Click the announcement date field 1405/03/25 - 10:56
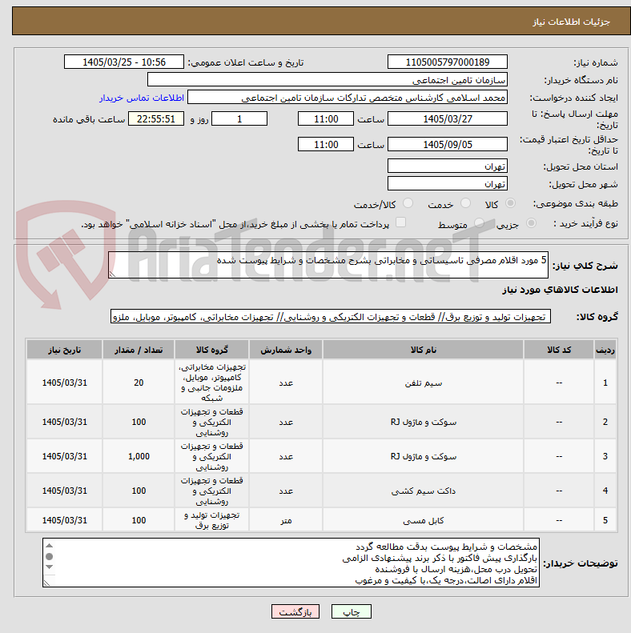The width and height of the screenshot is (631, 633). pos(124,62)
